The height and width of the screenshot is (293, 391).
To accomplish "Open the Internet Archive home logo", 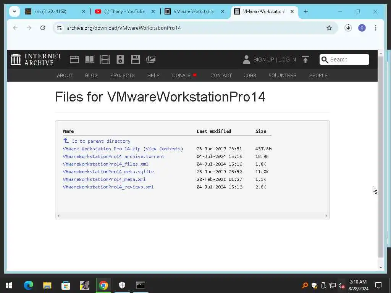I will tap(36, 60).
